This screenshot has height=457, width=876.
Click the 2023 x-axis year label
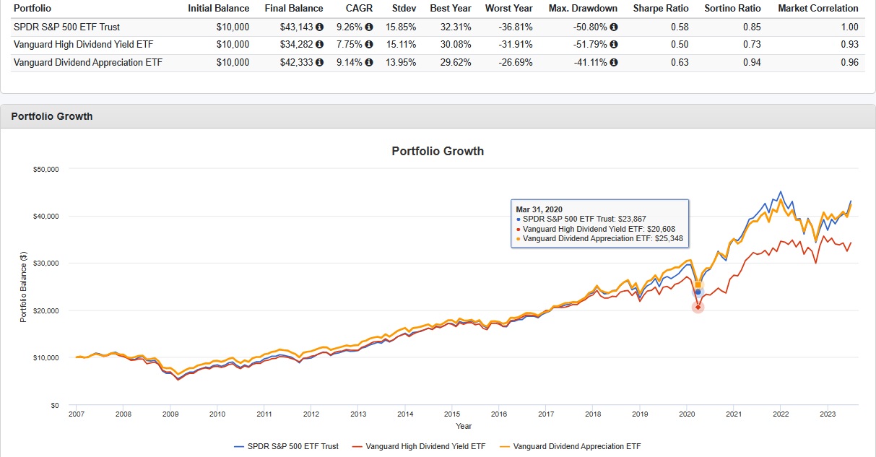point(828,414)
